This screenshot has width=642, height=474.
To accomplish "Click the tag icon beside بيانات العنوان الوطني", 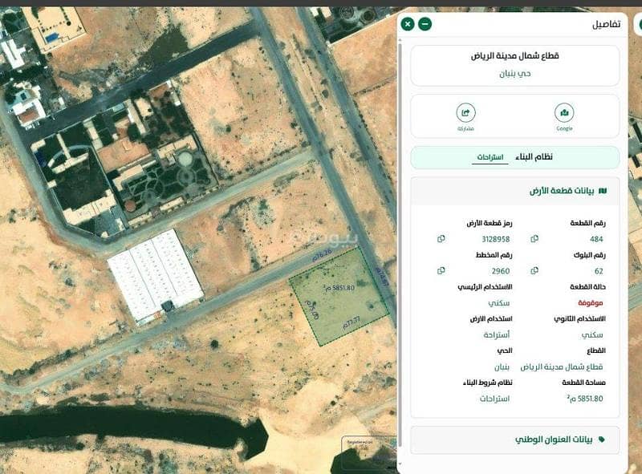I will click(x=601, y=440).
